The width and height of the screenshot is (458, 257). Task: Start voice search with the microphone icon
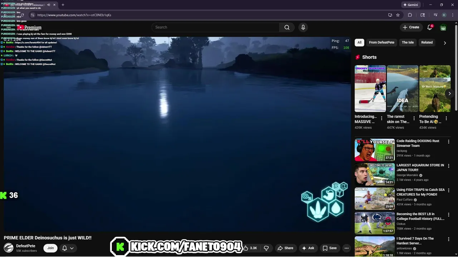click(x=303, y=27)
